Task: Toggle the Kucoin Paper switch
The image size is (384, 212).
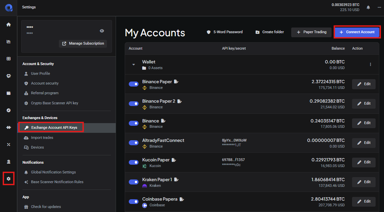Action: tap(134, 162)
